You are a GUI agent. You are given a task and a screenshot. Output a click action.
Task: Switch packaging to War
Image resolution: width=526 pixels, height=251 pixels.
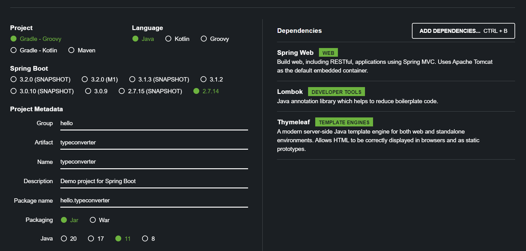point(99,220)
